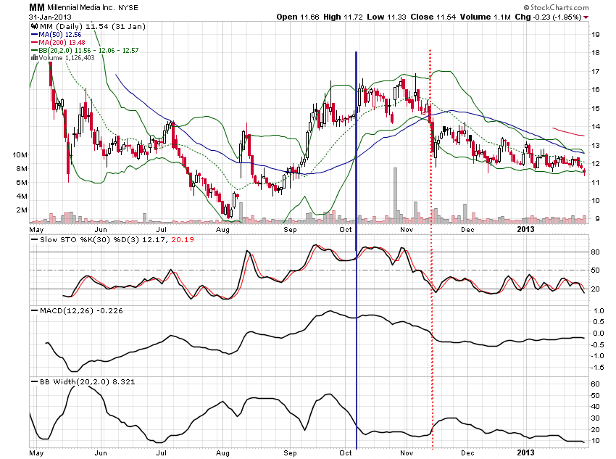
Task: Click the MA(50) 12.56 legend entry
Action: click(60, 35)
